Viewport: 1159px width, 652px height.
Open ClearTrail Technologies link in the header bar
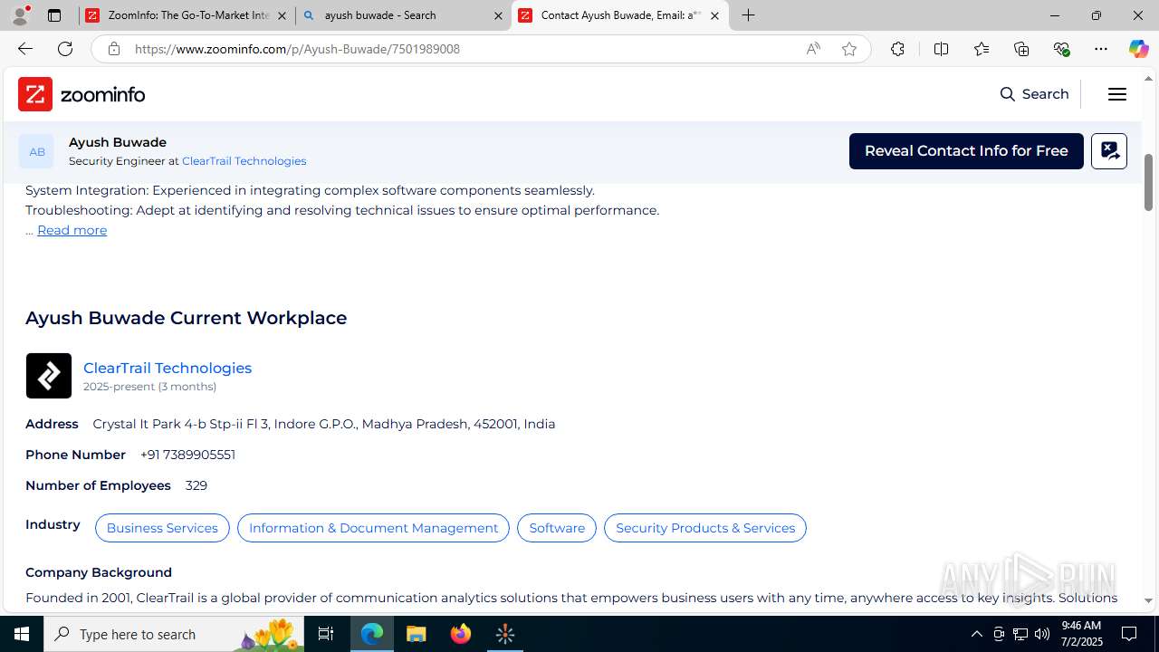click(x=244, y=161)
